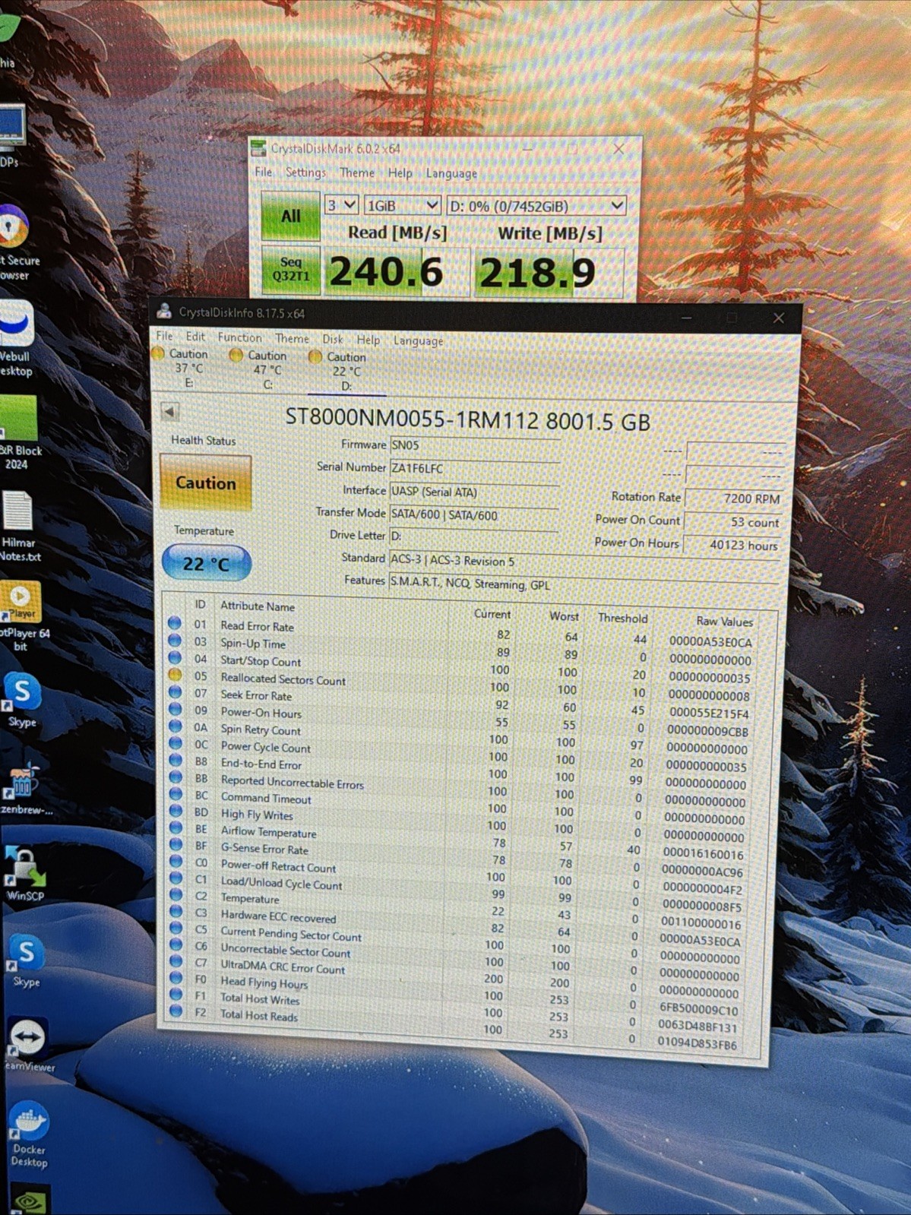Close the CrystalDiskInfo window
This screenshot has height=1215, width=911.
click(x=778, y=318)
